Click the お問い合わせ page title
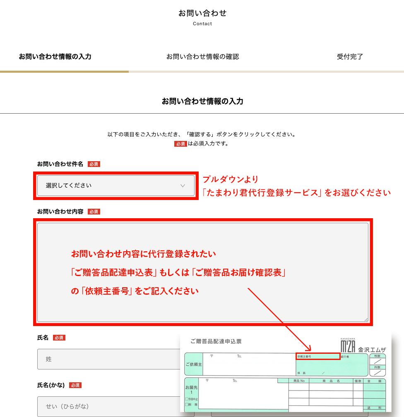Image resolution: width=404 pixels, height=417 pixels. 202,13
